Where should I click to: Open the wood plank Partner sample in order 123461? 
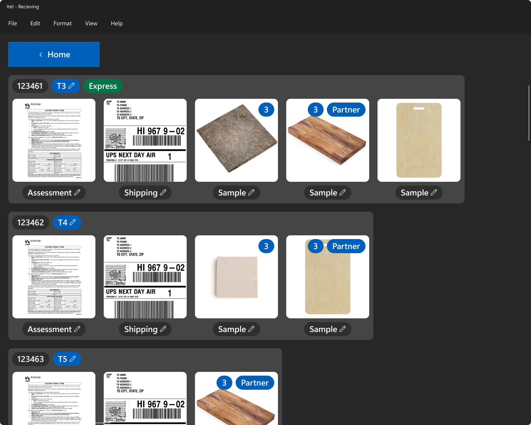coord(328,140)
